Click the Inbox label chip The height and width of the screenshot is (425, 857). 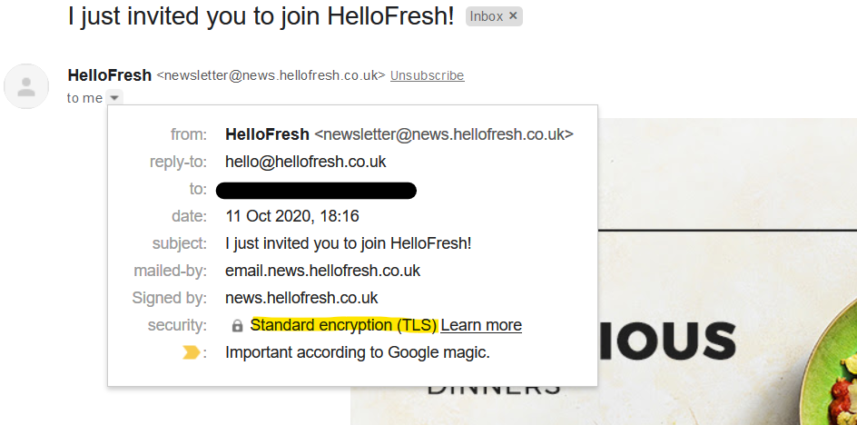click(x=487, y=16)
